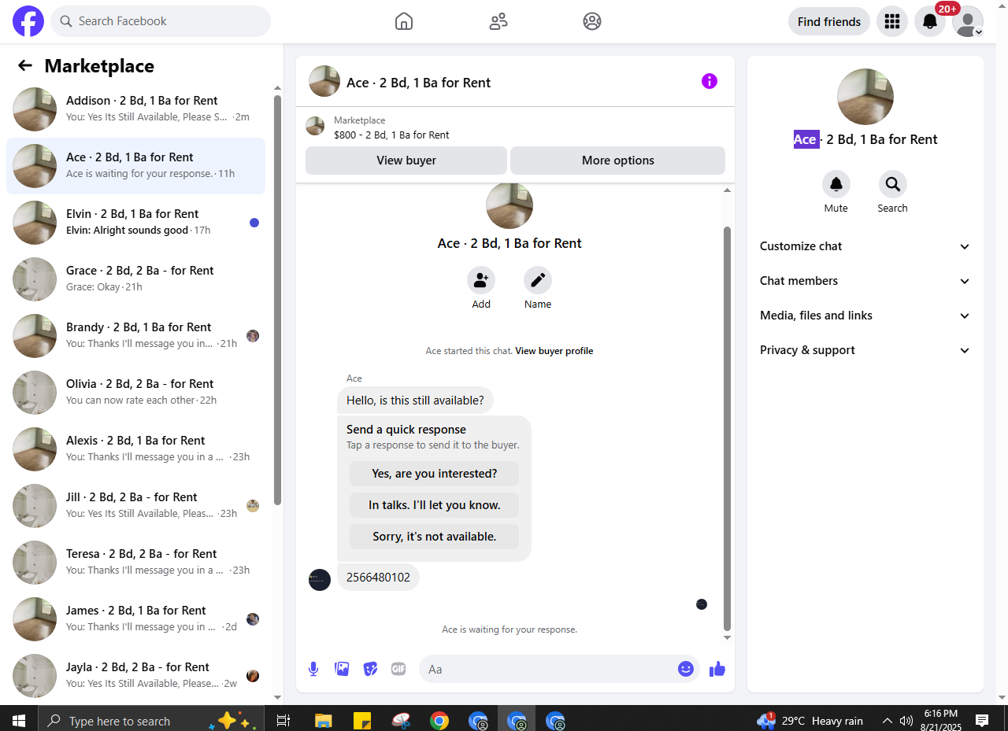1008x731 pixels.
Task: Open the Jayla conversation
Action: [136, 676]
